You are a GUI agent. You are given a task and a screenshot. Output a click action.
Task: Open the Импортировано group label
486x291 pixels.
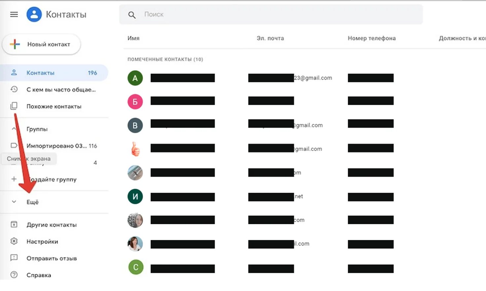(56, 146)
